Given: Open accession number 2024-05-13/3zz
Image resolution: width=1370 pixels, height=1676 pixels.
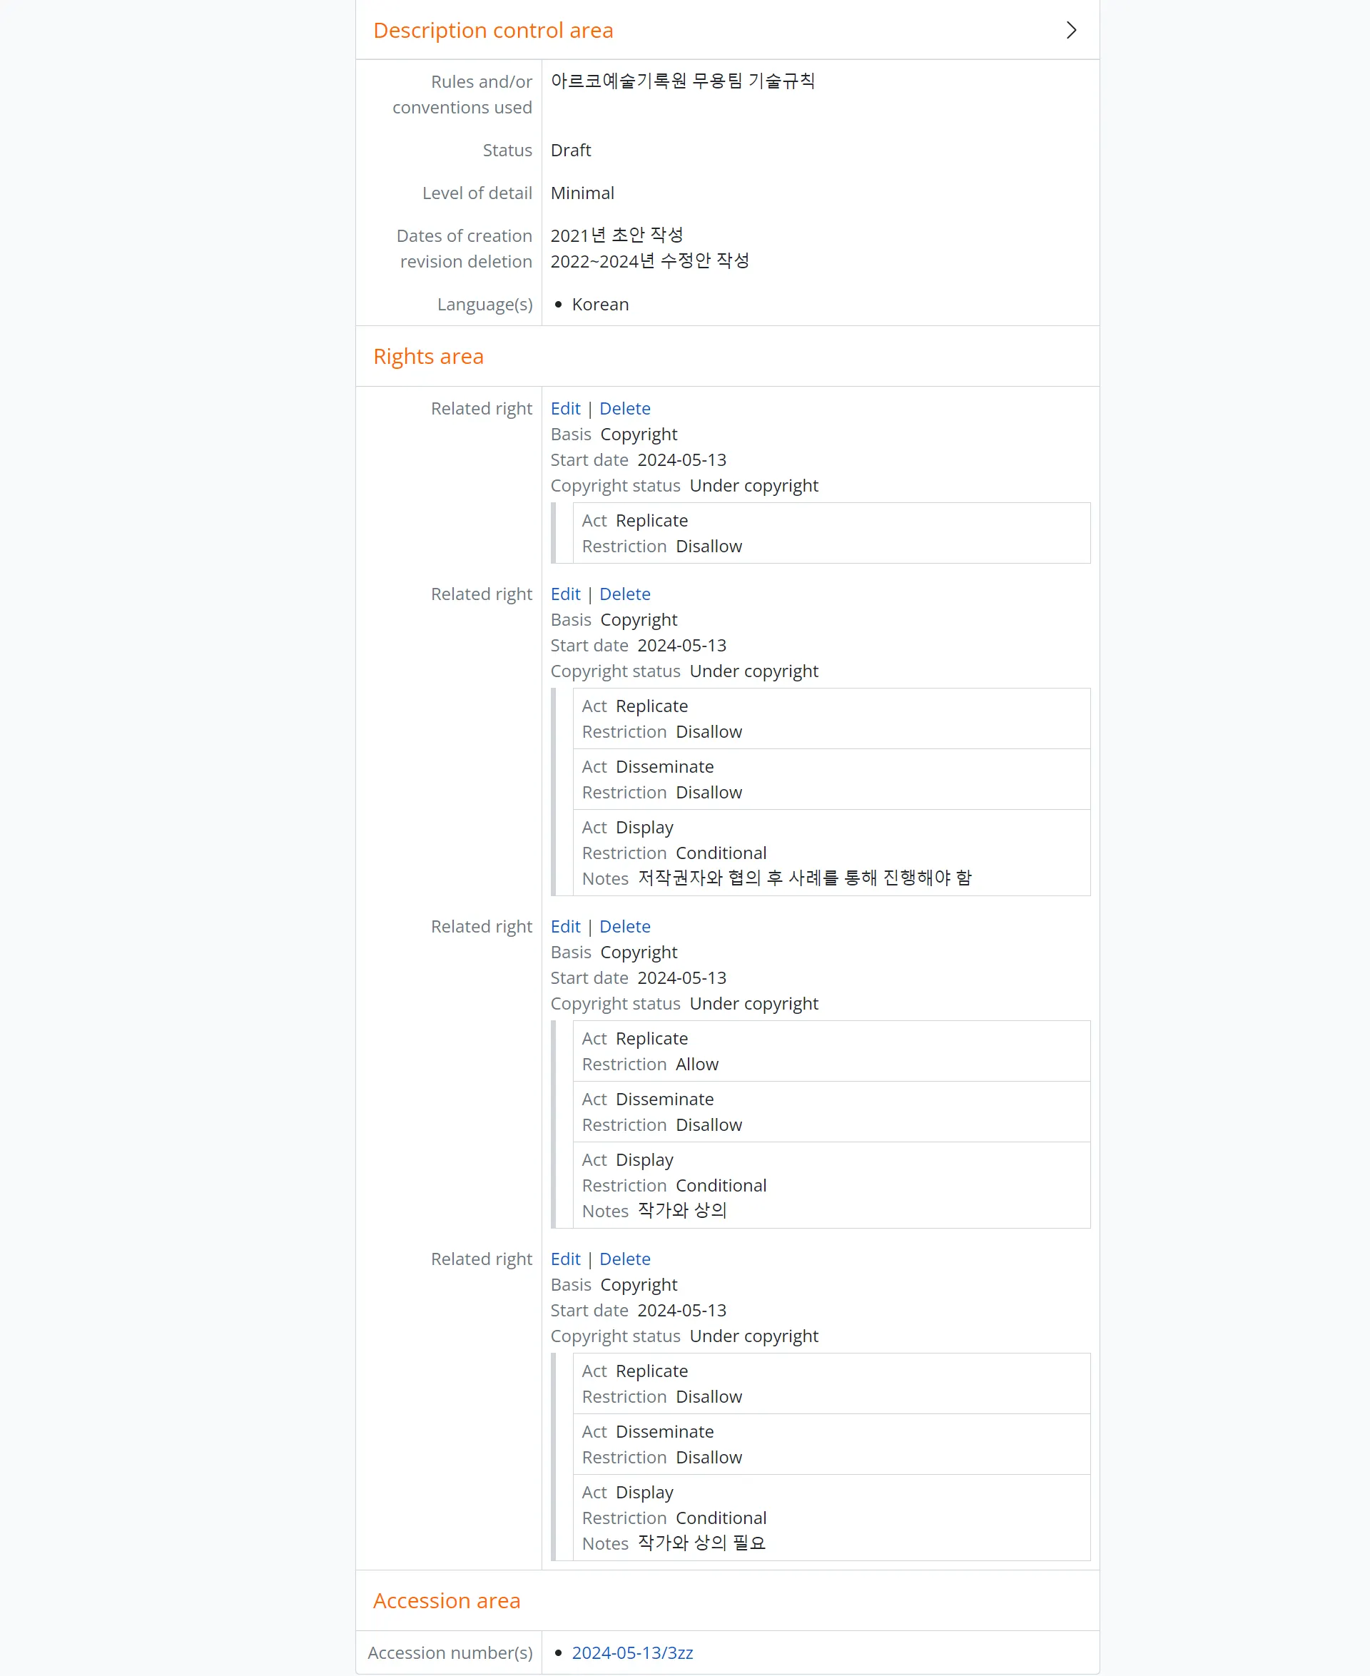Looking at the screenshot, I should [632, 1652].
